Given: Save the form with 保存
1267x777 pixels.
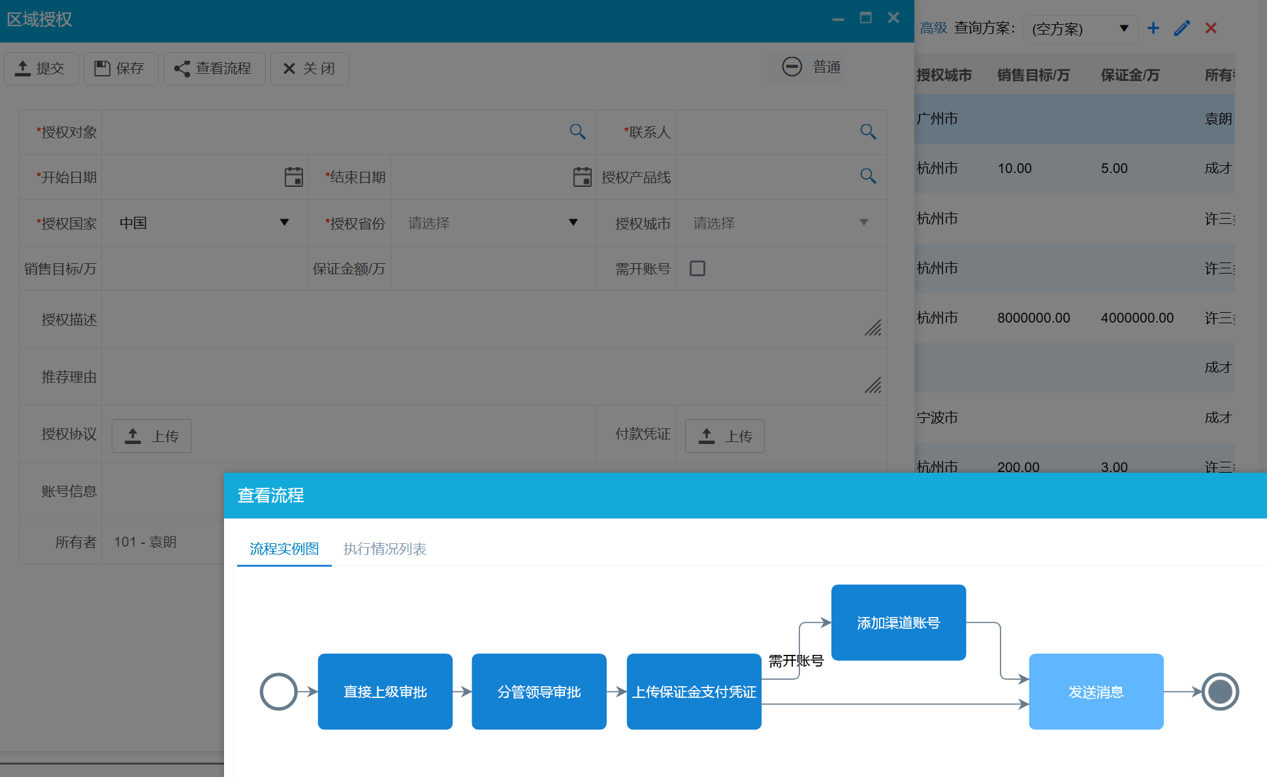Looking at the screenshot, I should (121, 69).
